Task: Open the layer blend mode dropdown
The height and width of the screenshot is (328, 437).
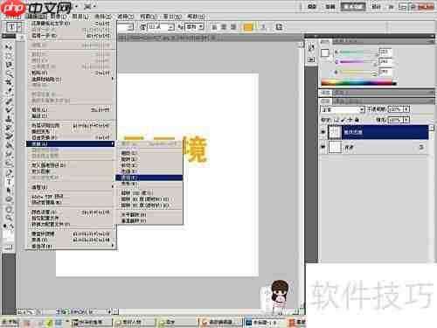Action: tap(343, 109)
